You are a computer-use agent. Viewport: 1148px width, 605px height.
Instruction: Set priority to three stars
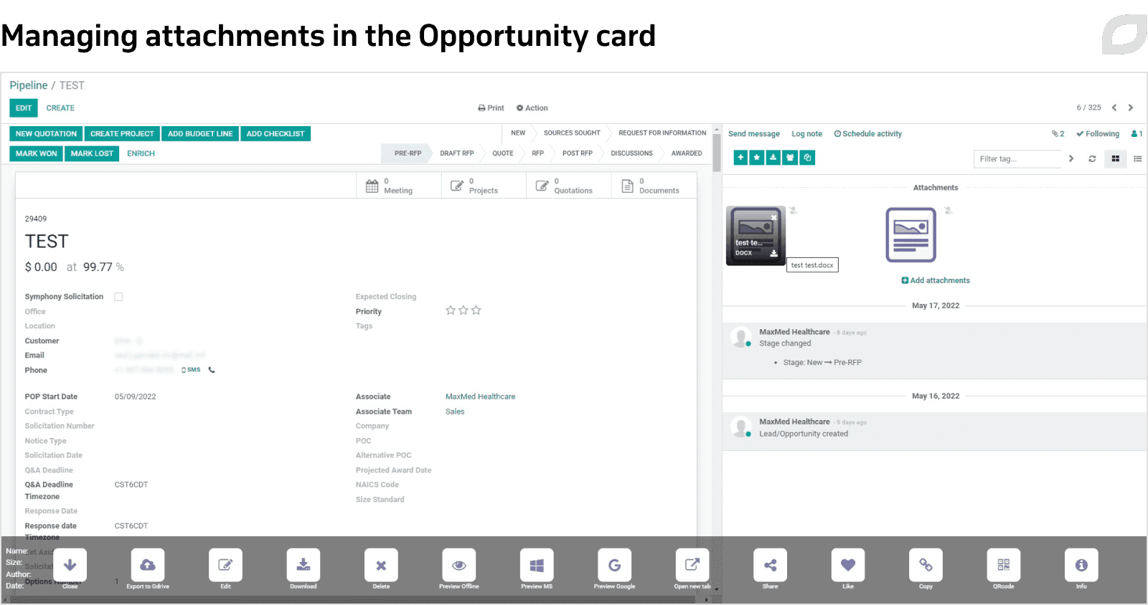pyautogui.click(x=476, y=310)
